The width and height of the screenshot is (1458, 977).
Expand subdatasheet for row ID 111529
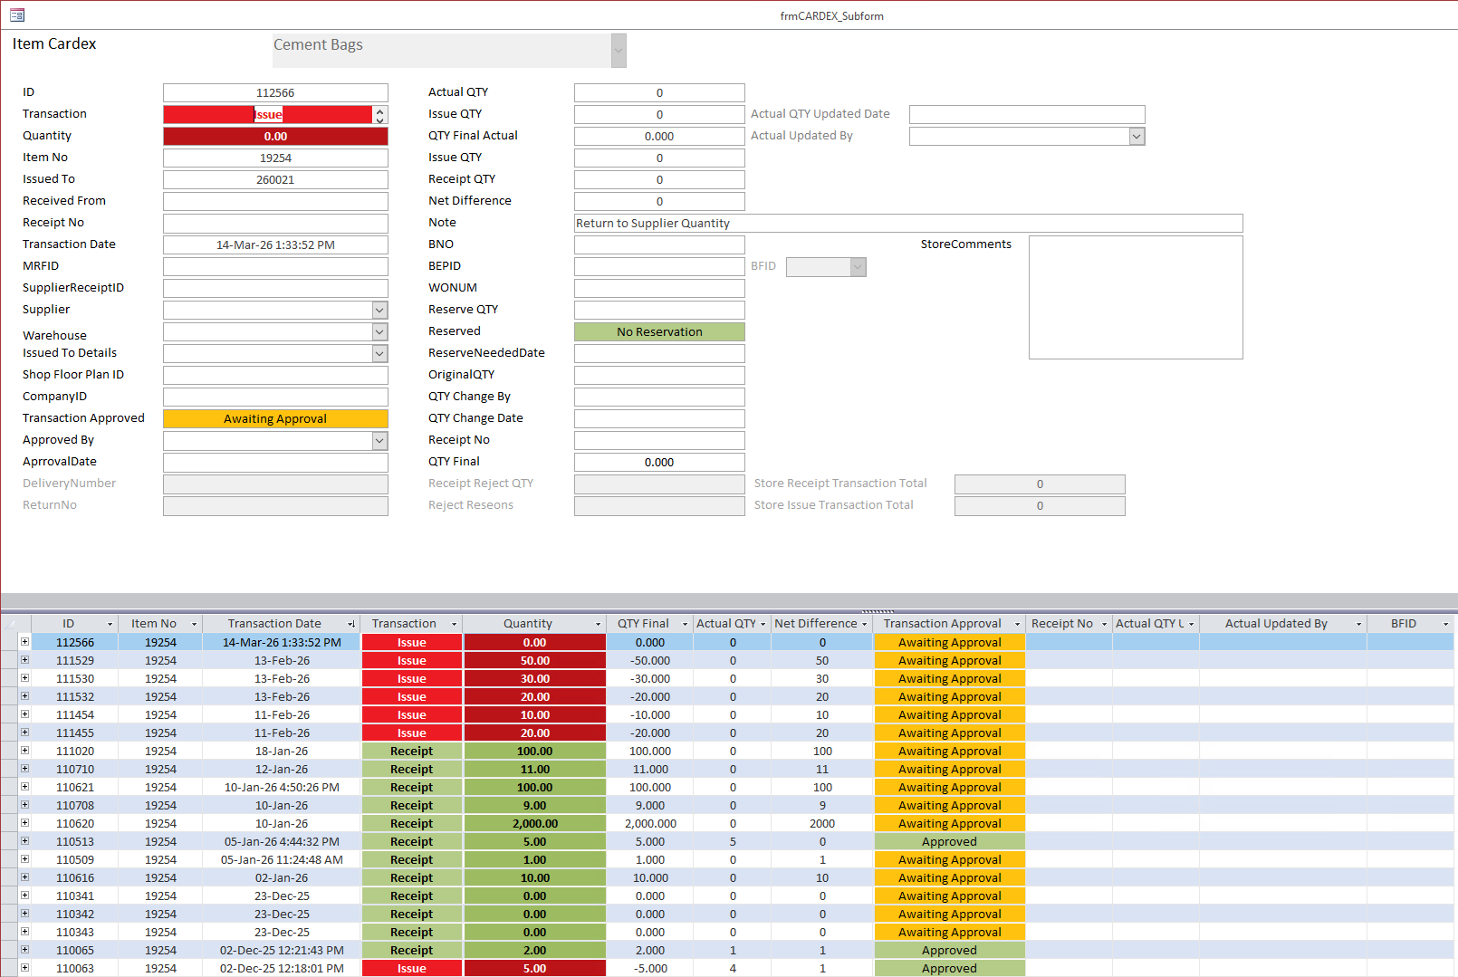pyautogui.click(x=25, y=660)
